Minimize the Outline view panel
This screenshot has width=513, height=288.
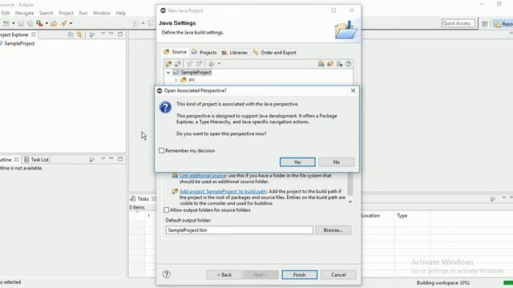click(x=111, y=158)
